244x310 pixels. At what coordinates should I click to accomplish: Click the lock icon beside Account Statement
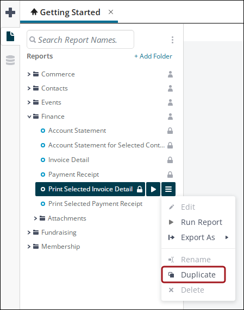170,131
